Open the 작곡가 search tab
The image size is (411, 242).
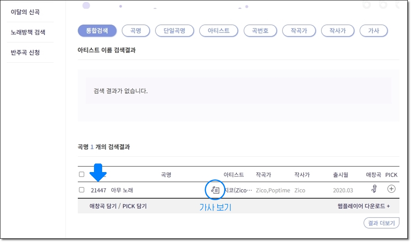(299, 31)
